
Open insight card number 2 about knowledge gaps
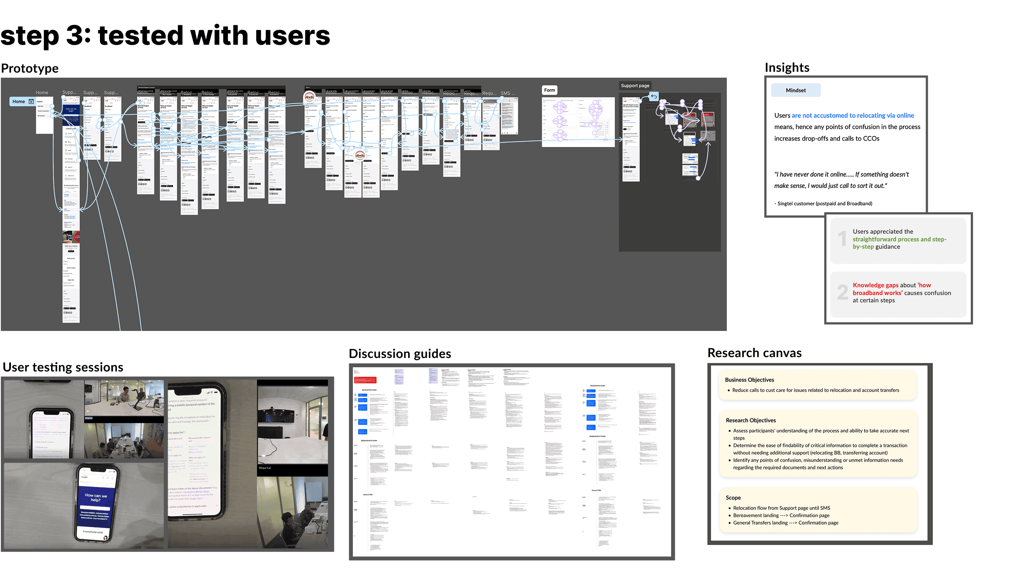click(x=898, y=293)
